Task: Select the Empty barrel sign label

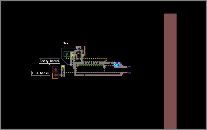Action: click(49, 61)
